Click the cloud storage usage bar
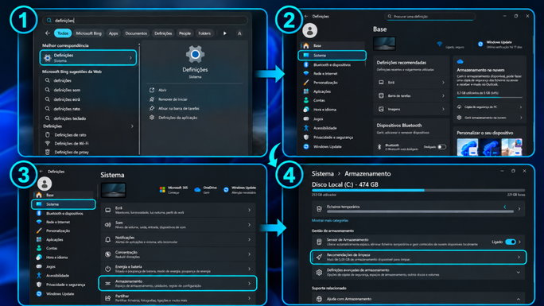The height and width of the screenshot is (306, 544). (x=490, y=98)
